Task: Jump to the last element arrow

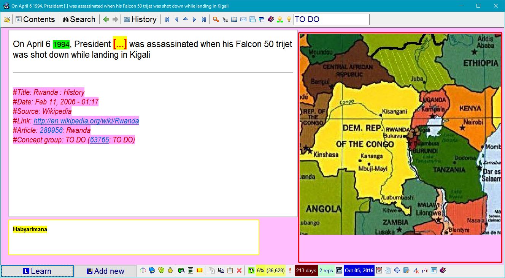Action: (x=204, y=19)
